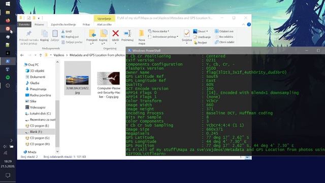Click Uređivanje (edit) button
This screenshot has width=325, height=183.
[x=202, y=37]
